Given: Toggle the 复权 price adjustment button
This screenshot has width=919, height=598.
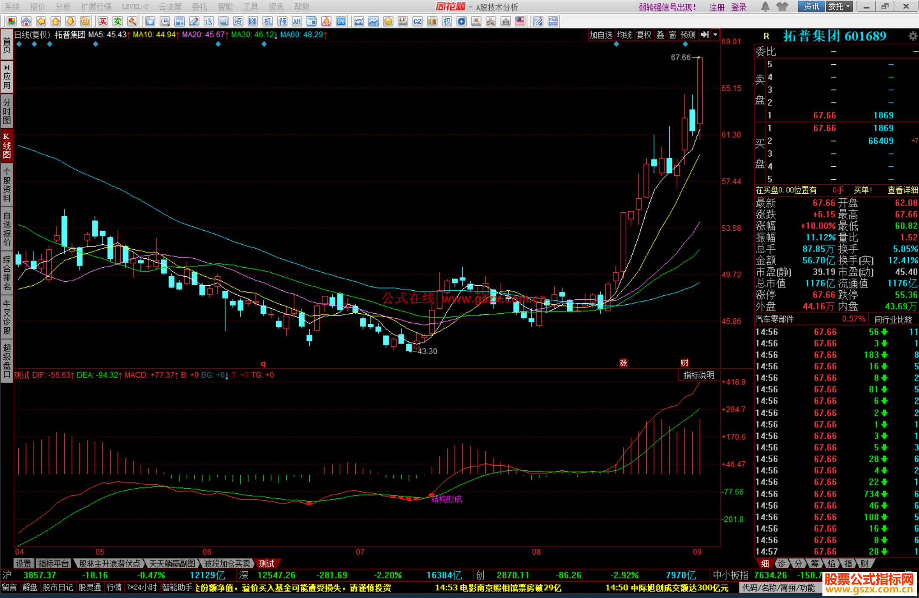Looking at the screenshot, I should tap(644, 35).
